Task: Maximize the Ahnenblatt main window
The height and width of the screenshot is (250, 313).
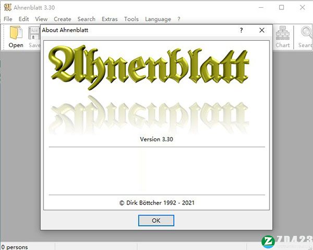Action: (x=282, y=8)
